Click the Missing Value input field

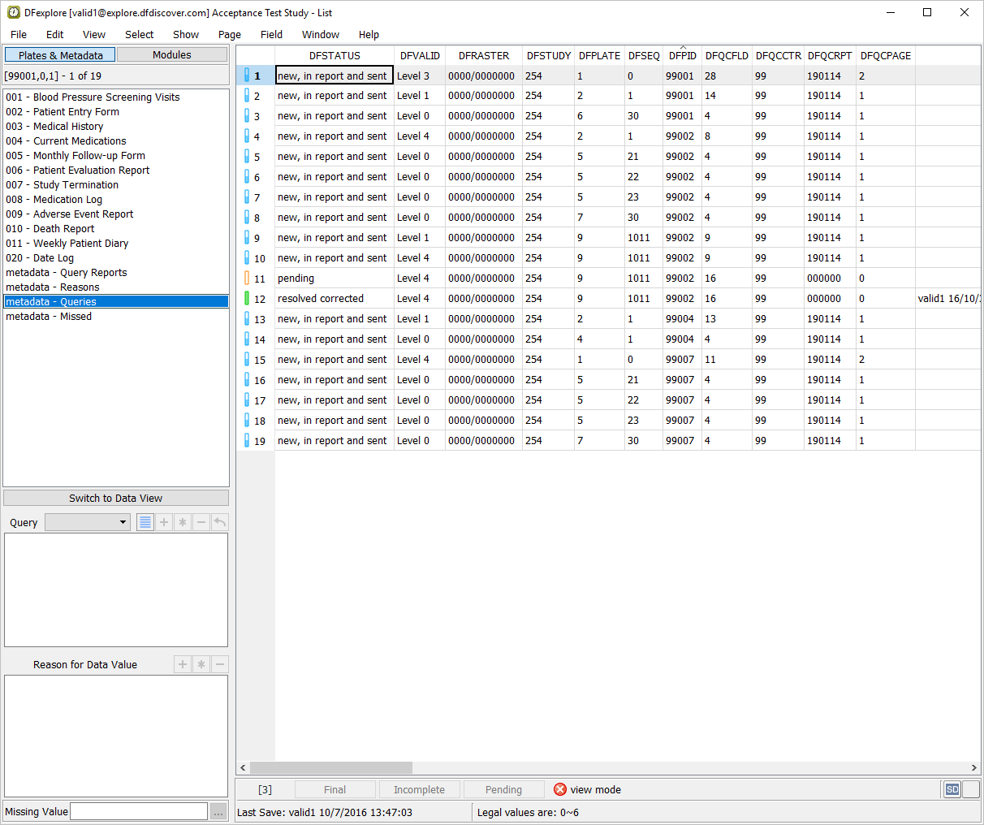139,811
